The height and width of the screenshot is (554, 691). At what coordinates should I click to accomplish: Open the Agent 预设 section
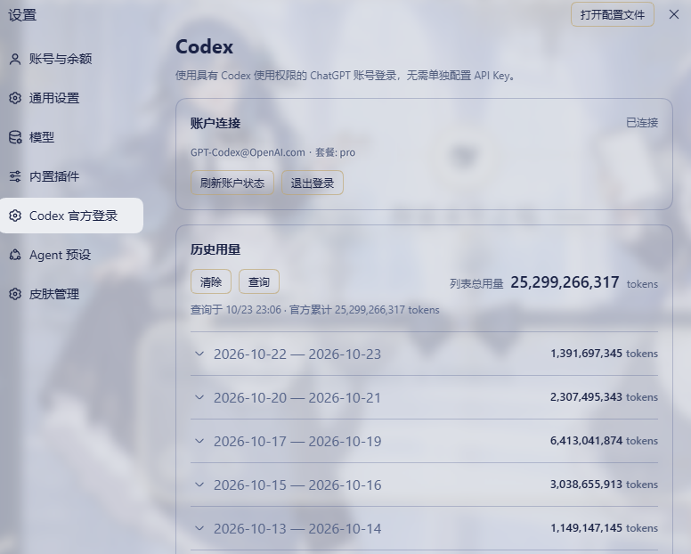click(71, 255)
